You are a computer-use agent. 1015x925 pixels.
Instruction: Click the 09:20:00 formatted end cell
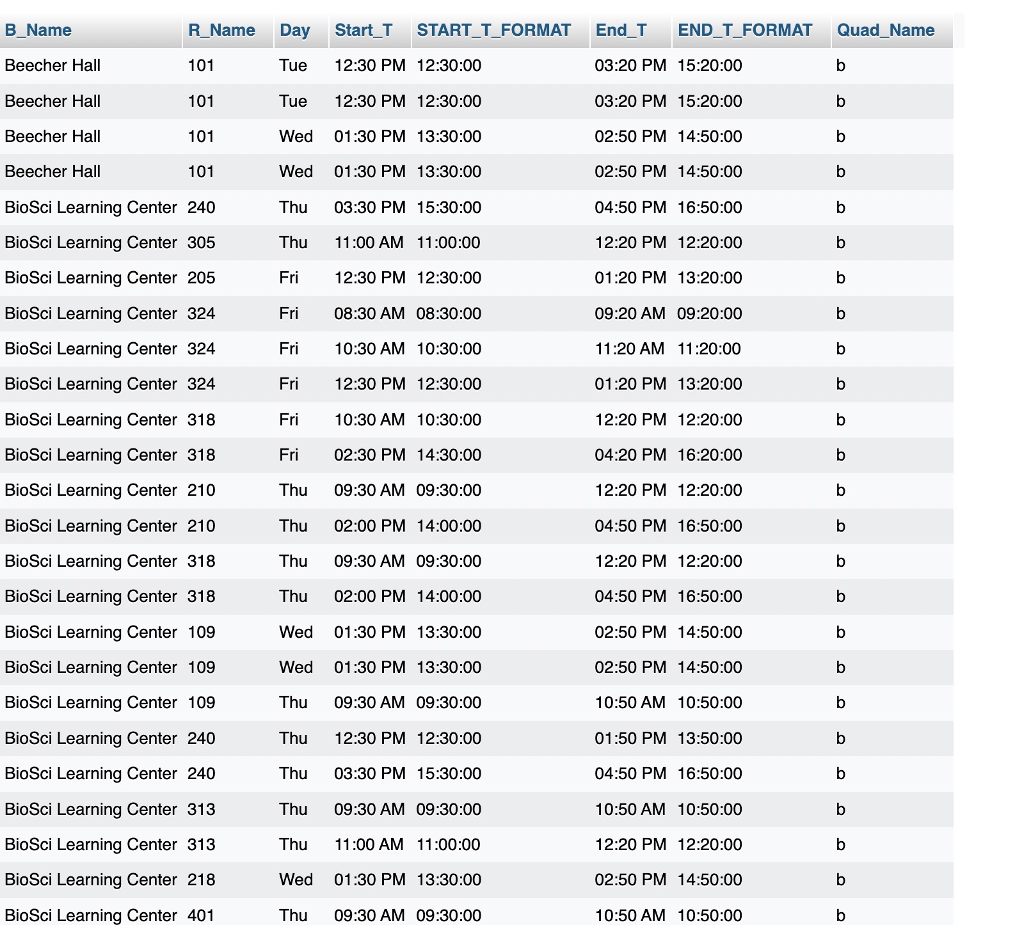point(710,313)
